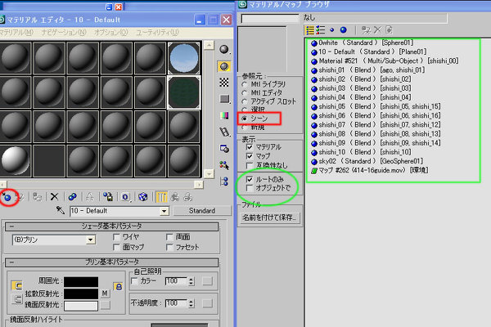
Task: Click the 拡散反射光 color swatch
Action: pyautogui.click(x=80, y=293)
